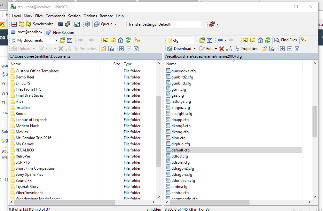Open the Remote menu

pyautogui.click(x=106, y=16)
